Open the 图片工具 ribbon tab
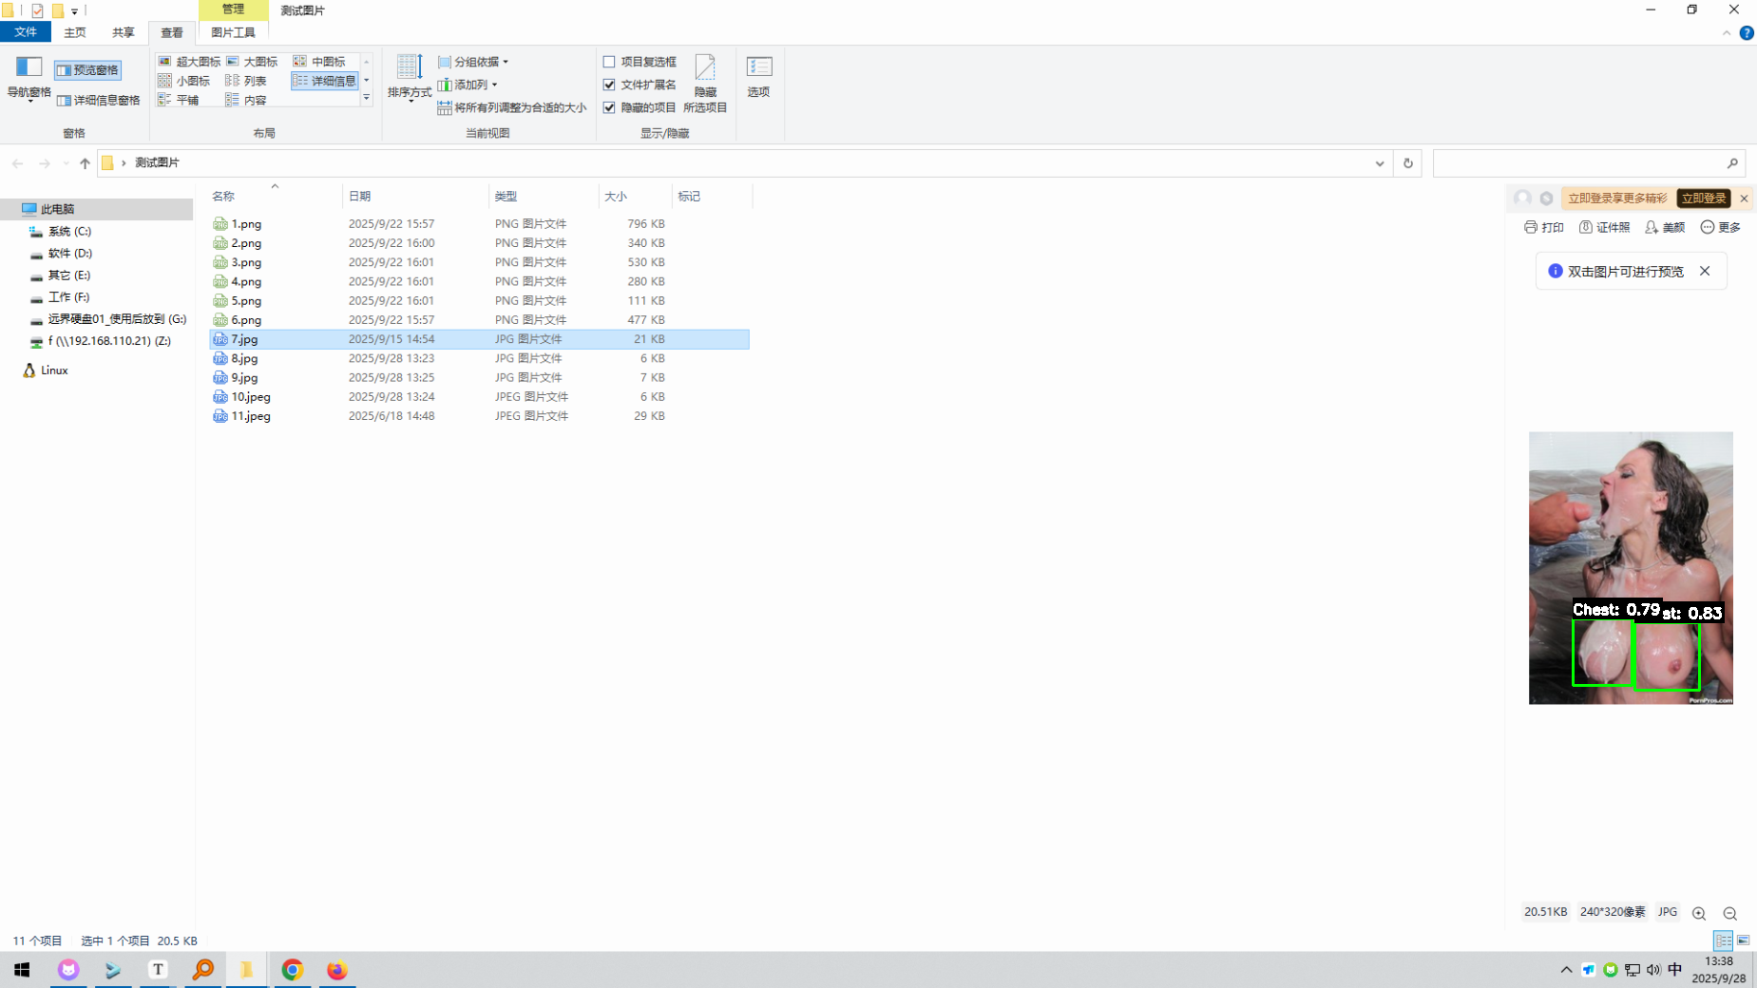This screenshot has width=1757, height=988. 233,32
